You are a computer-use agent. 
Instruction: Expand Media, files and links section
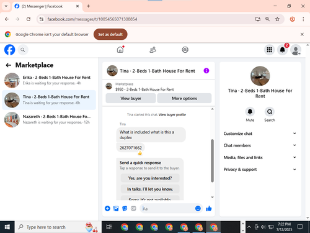[x=260, y=157]
